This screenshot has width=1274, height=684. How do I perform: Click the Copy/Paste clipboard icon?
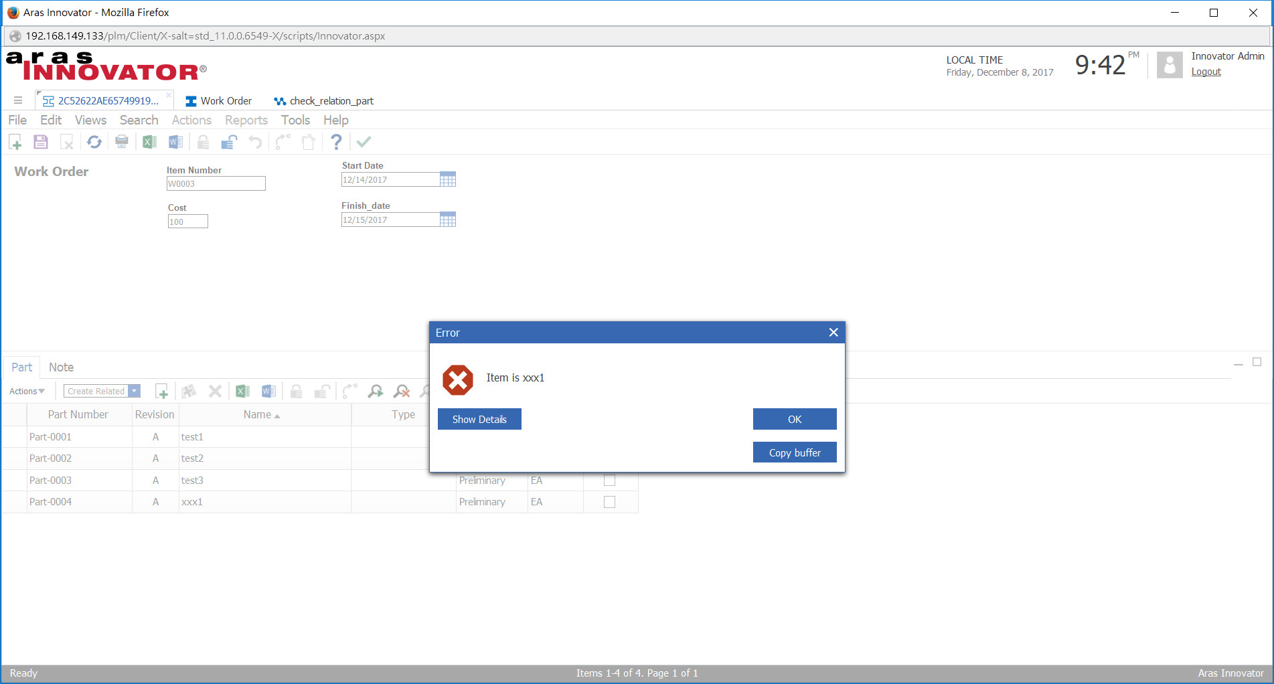309,142
